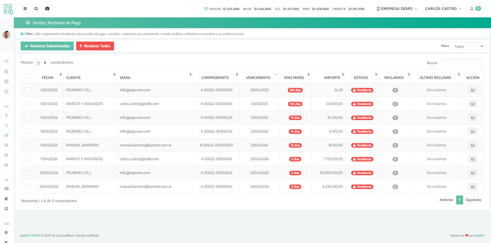Click the OFICIAL exchange rate value
This screenshot has width=491, height=243.
click(x=231, y=9)
